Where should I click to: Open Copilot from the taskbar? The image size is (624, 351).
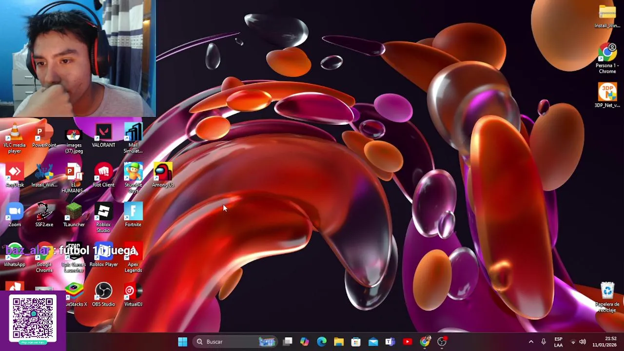pyautogui.click(x=305, y=342)
